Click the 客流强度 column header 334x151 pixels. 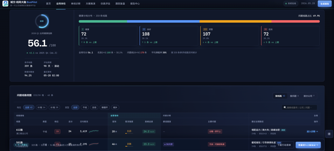[x=129, y=122]
